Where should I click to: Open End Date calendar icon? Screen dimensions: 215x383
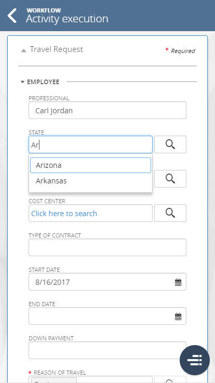pyautogui.click(x=178, y=316)
